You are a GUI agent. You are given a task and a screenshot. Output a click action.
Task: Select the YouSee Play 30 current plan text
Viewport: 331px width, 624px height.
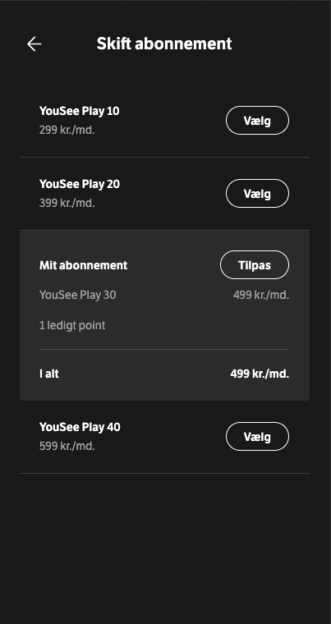78,296
